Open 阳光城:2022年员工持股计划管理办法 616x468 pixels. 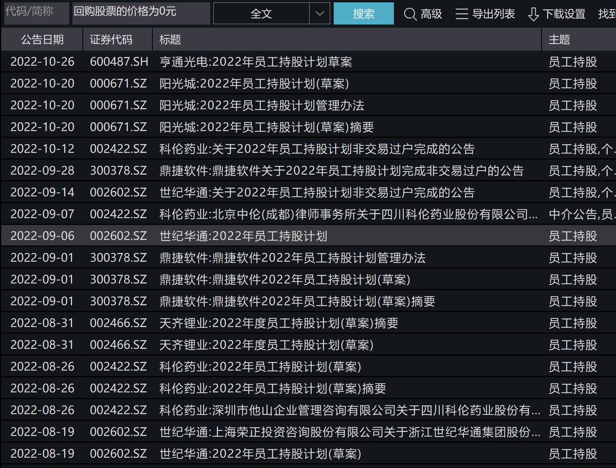[262, 105]
